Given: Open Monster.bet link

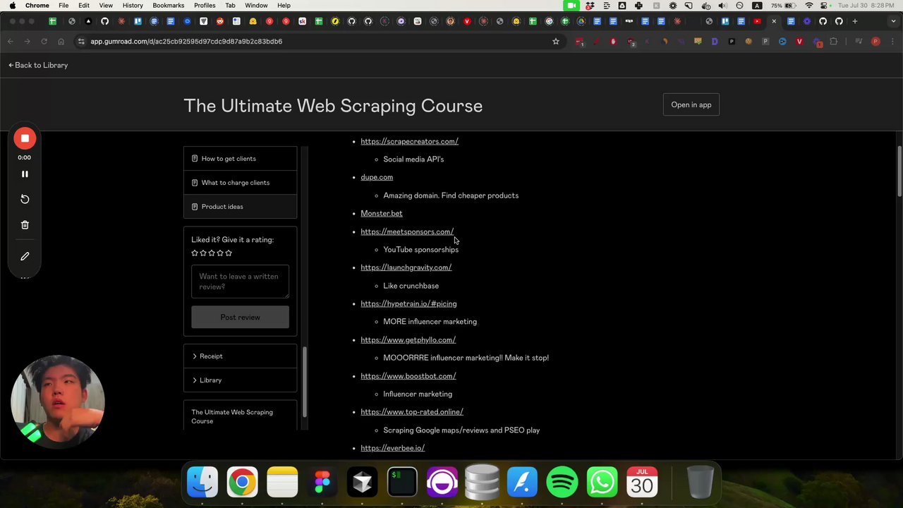Looking at the screenshot, I should 382,213.
